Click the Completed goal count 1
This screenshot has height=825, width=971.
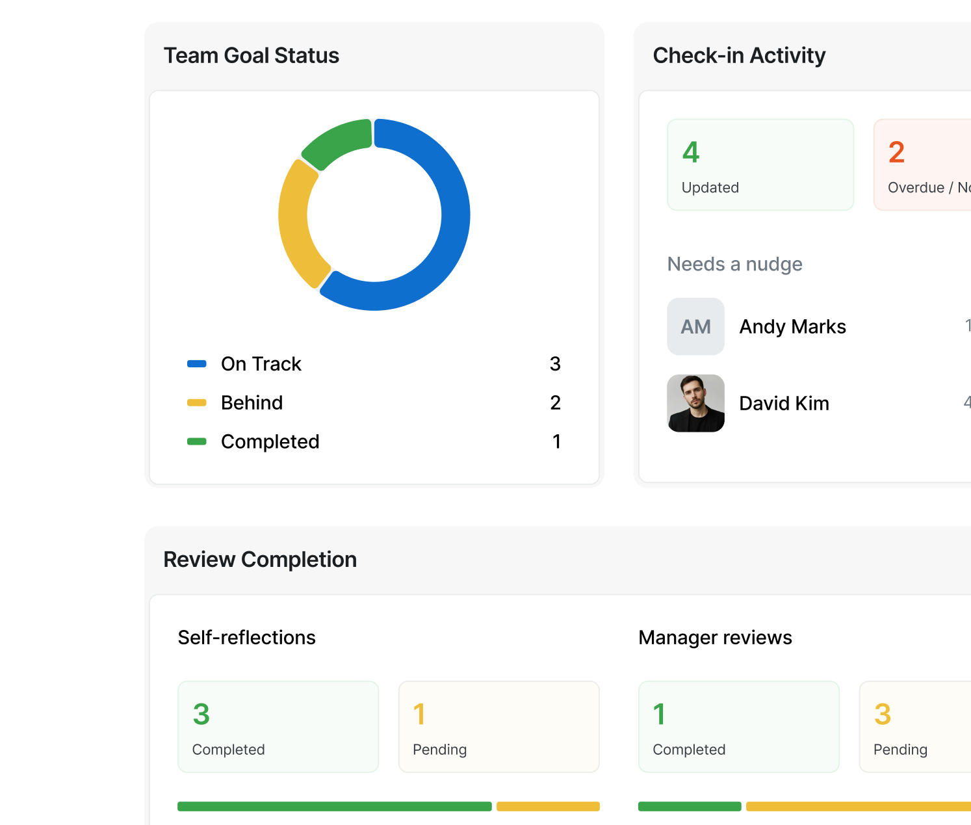click(x=556, y=441)
